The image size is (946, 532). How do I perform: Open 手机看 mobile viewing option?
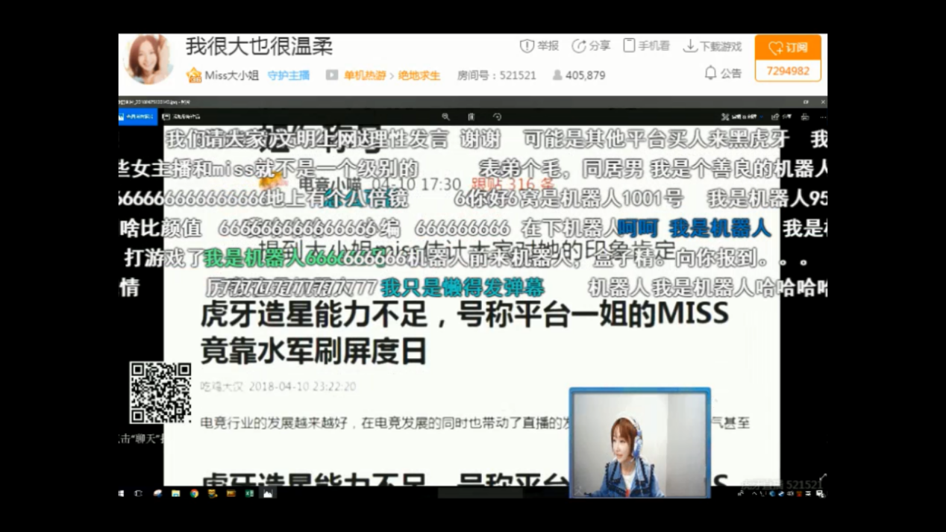pos(646,46)
